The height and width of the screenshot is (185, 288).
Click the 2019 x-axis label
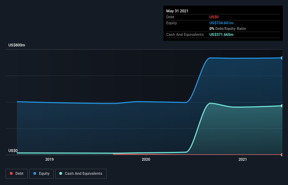49,159
